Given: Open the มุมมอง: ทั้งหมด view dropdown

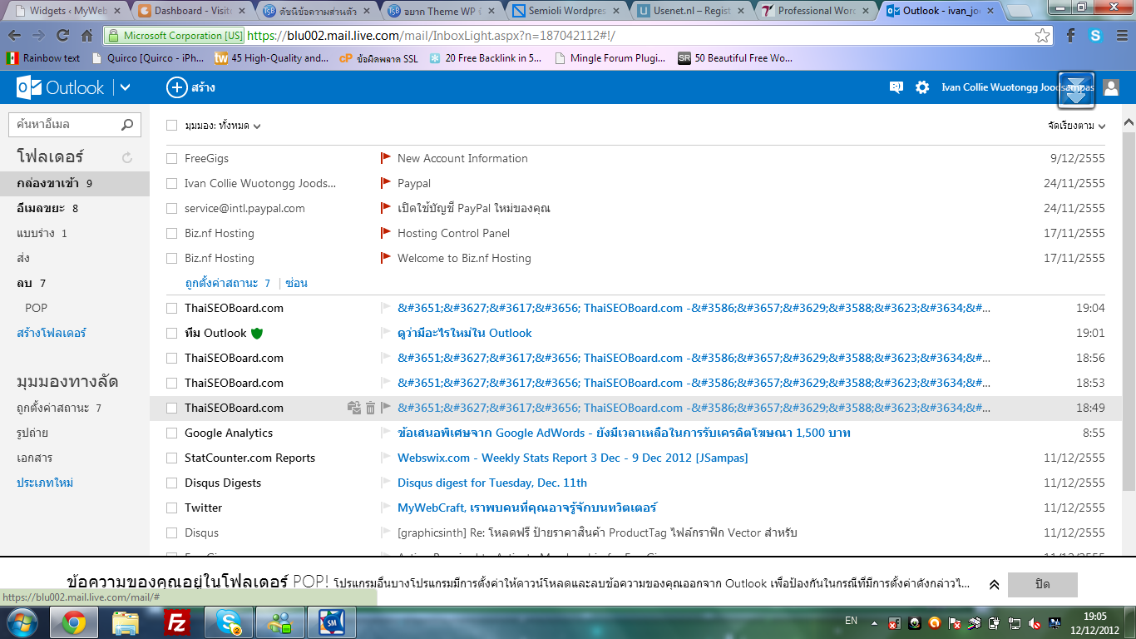Looking at the screenshot, I should pyautogui.click(x=223, y=126).
